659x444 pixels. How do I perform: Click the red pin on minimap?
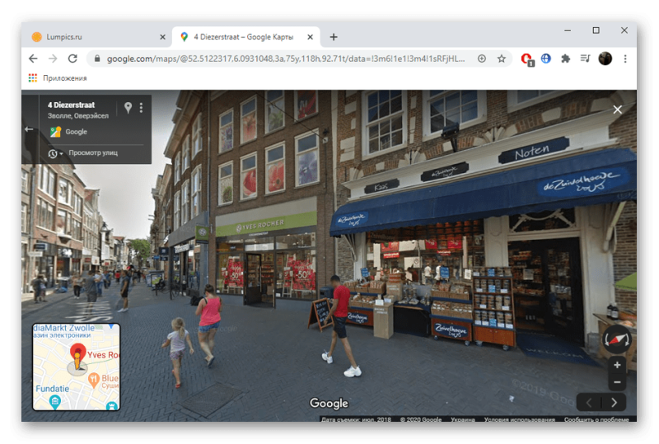click(77, 353)
